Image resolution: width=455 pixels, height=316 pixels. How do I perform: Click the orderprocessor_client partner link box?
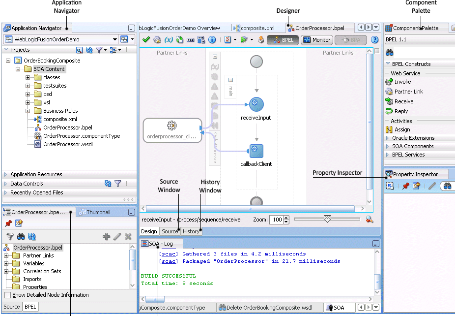pyautogui.click(x=172, y=130)
